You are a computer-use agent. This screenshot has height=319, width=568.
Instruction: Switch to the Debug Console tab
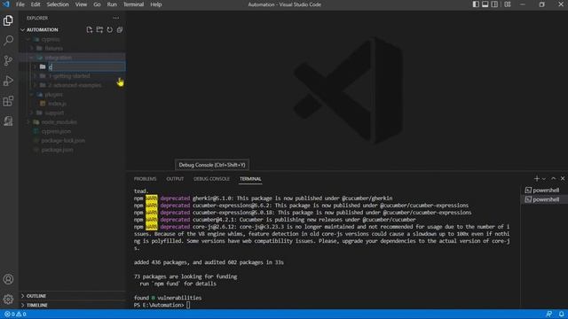(211, 179)
